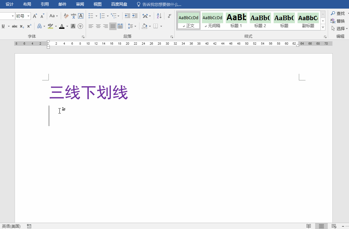Screen dimensions: 349x229
Task: Open line spacing dropdown
Action: [x=132, y=26]
